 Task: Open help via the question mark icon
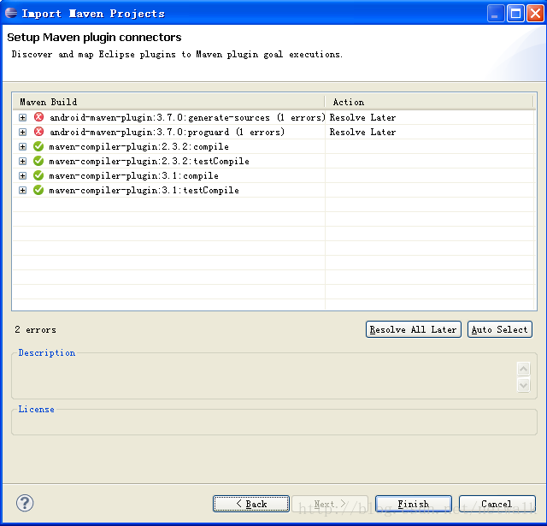pos(25,503)
